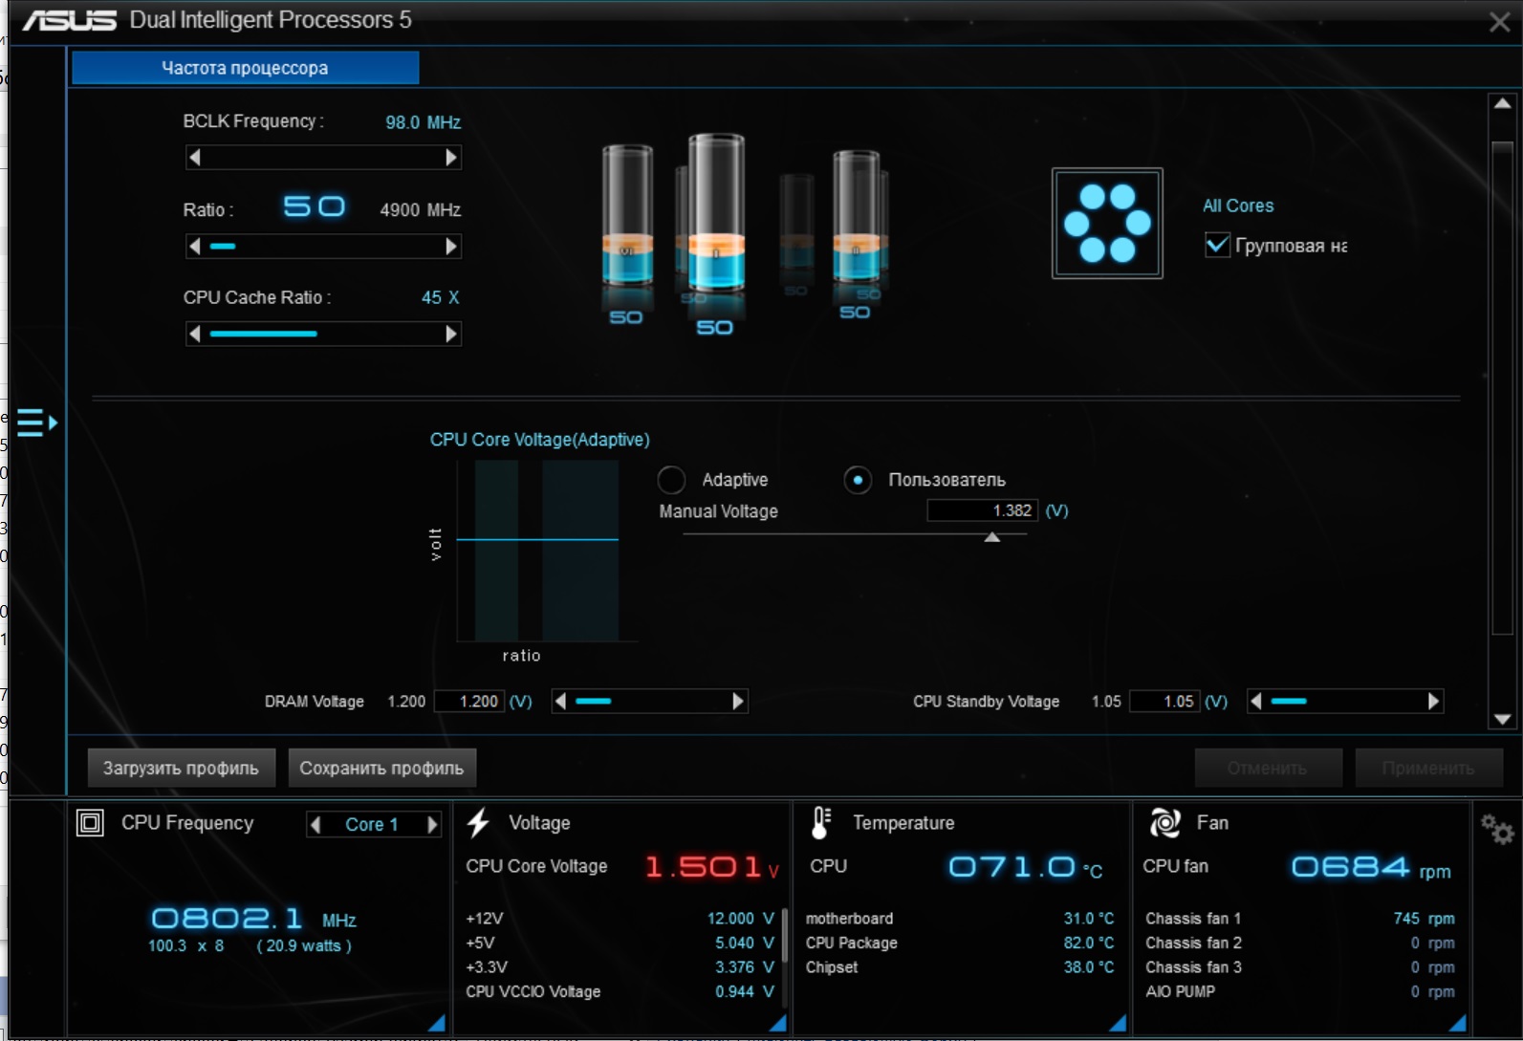This screenshot has width=1523, height=1041.
Task: Click the CPU temperature 071.0 reading
Action: point(1026,867)
